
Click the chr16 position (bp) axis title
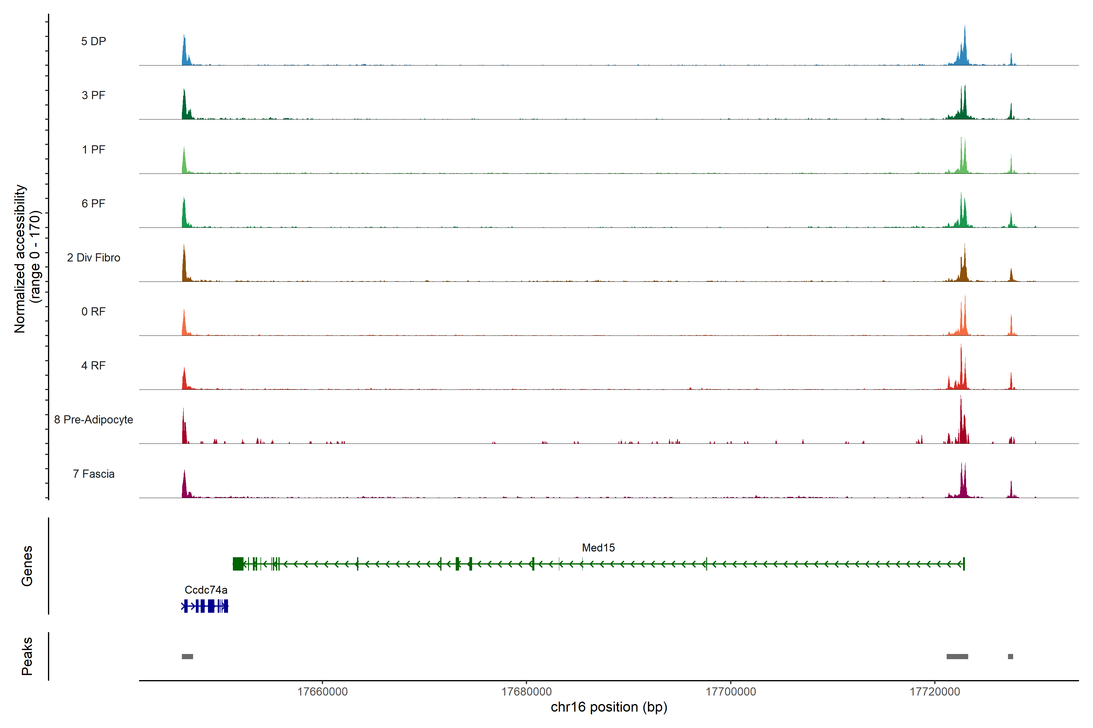tap(609, 707)
